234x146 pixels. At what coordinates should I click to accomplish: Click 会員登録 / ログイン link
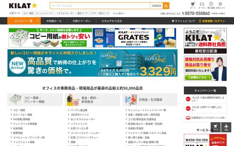coord(212,21)
